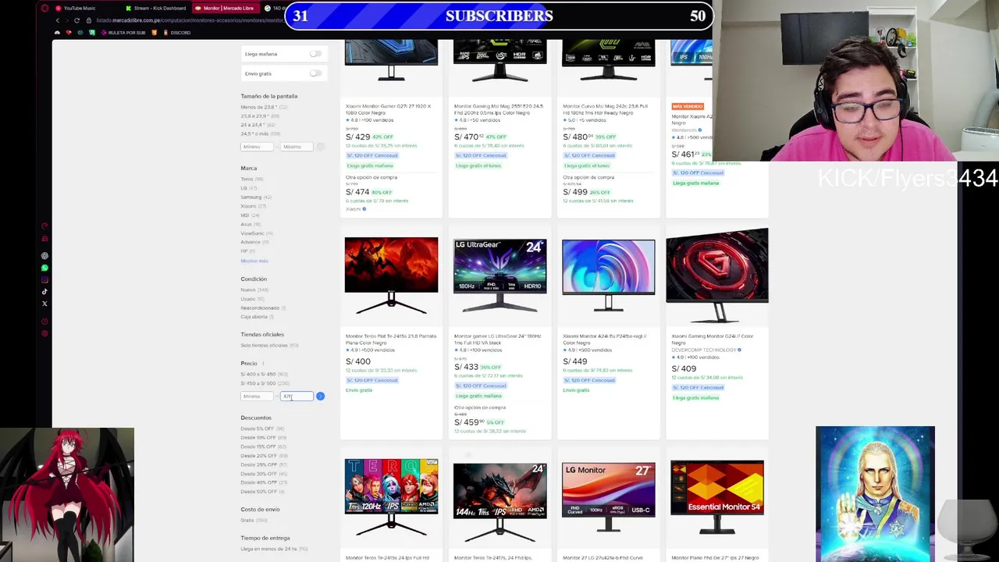Enable the Envío gratis switch
This screenshot has height=562, width=999.
(315, 73)
